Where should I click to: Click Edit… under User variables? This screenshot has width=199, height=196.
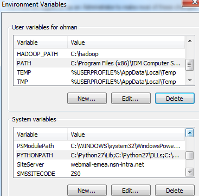[x=131, y=99]
